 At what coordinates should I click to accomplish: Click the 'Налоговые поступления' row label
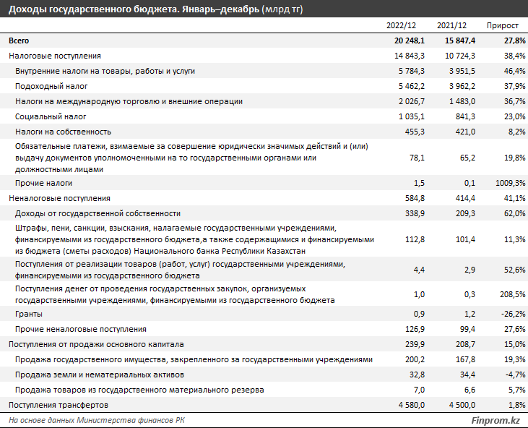point(55,56)
